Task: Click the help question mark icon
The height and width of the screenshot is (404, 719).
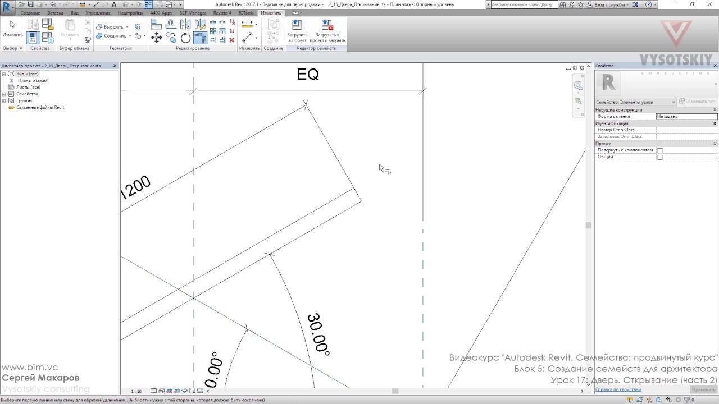Action: pyautogui.click(x=648, y=4)
